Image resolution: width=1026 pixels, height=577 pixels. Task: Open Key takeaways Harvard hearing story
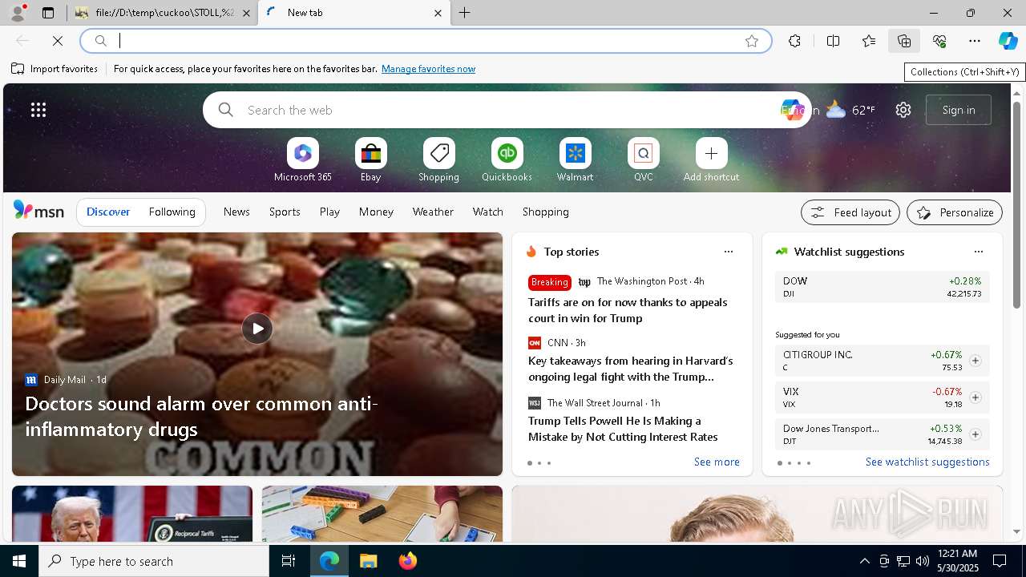pyautogui.click(x=630, y=369)
